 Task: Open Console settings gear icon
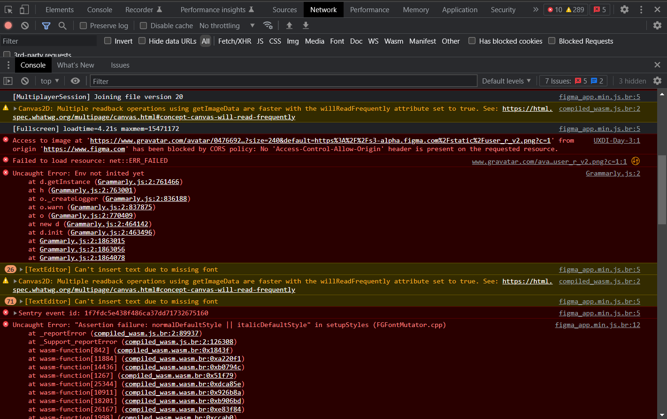(657, 81)
